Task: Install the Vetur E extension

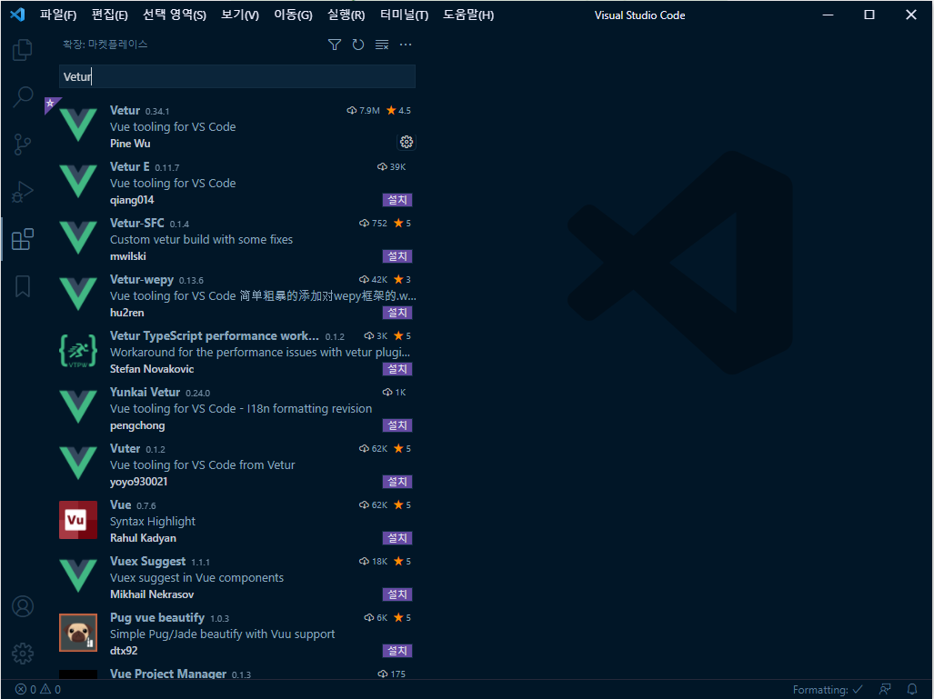Action: coord(397,200)
